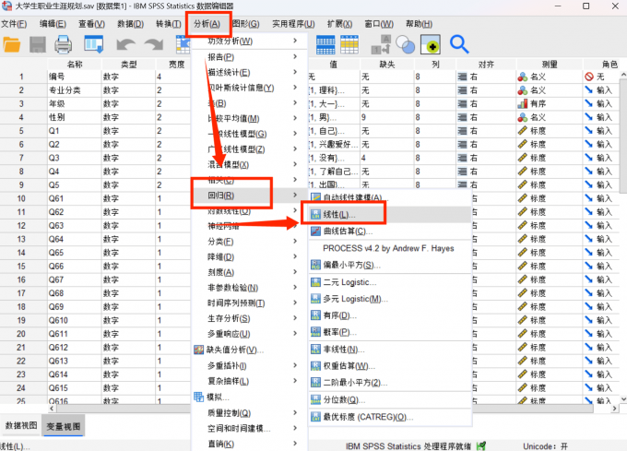The width and height of the screenshot is (627, 451).
Task: Click the status bar processor ready icon
Action: 481,445
